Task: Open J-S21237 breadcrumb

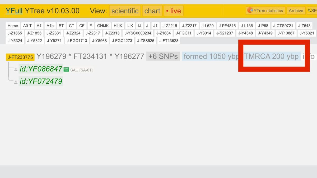Action: click(x=225, y=33)
